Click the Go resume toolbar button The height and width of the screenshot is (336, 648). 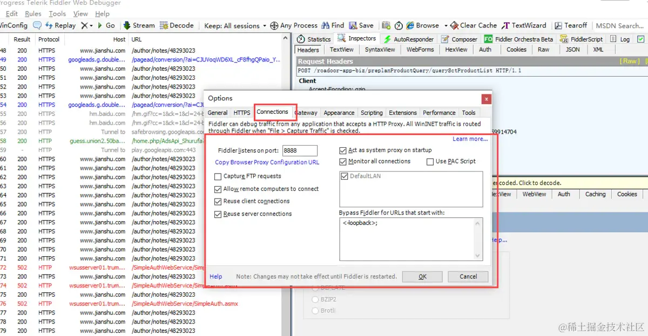coord(106,25)
